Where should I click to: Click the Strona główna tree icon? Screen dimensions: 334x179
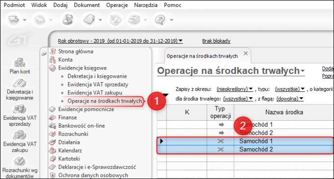coord(52,51)
